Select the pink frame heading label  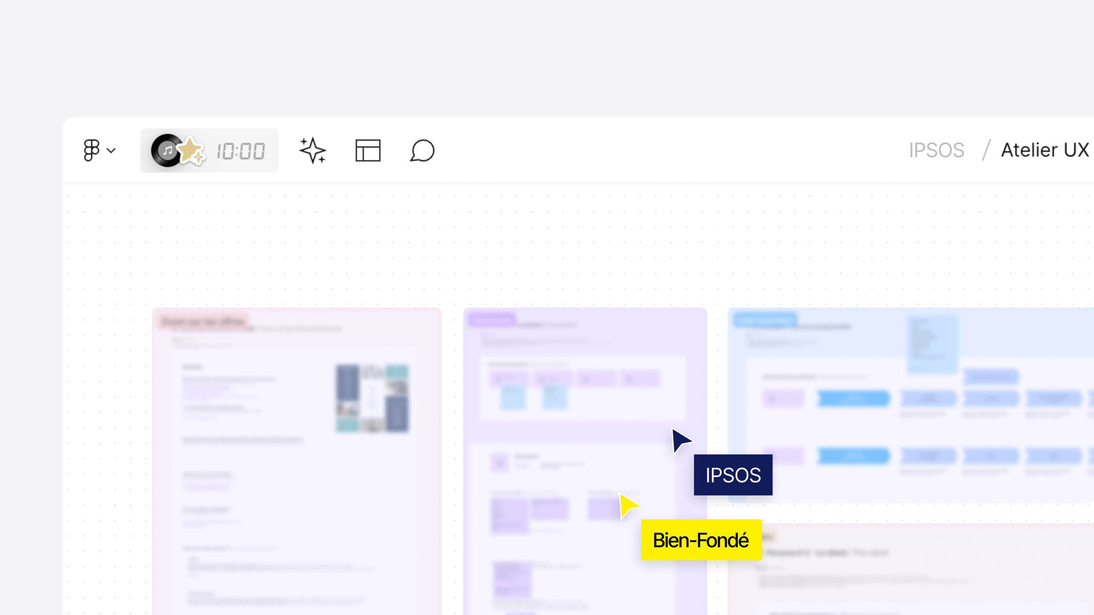tap(203, 322)
